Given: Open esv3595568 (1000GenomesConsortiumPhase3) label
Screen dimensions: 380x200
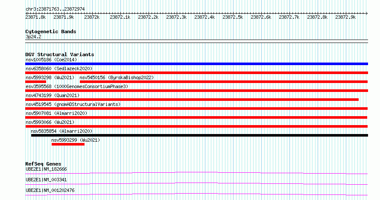Looking at the screenshot, I should click(77, 86).
